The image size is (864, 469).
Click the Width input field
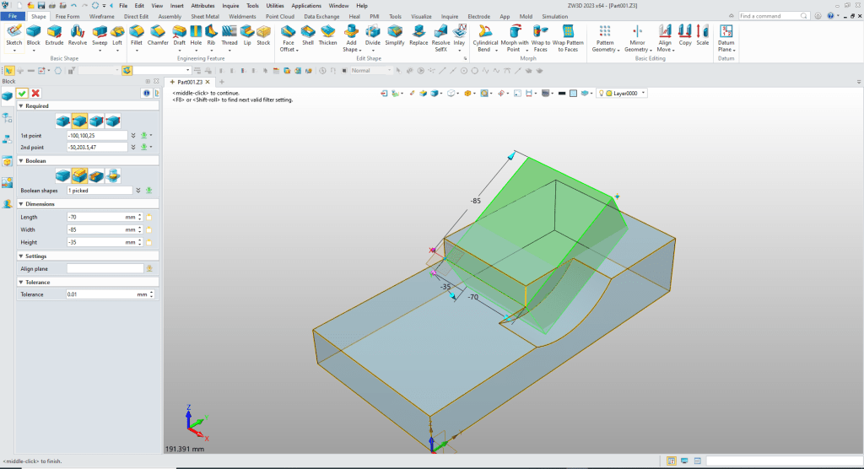point(94,229)
